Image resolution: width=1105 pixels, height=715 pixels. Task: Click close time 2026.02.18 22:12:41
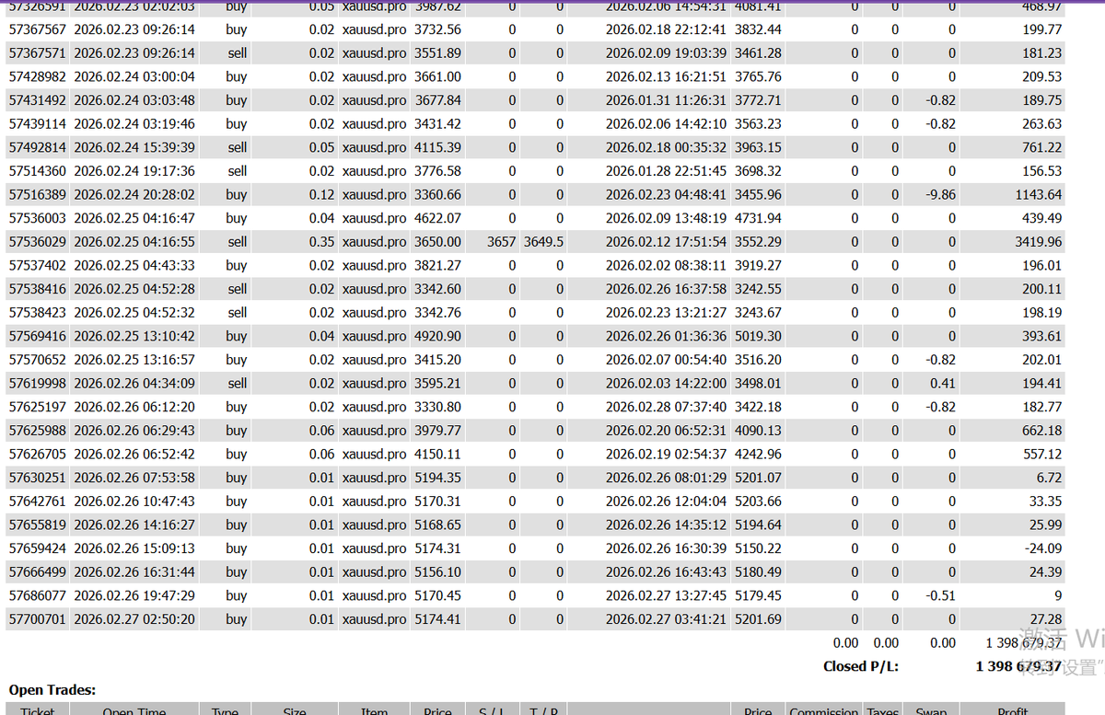[666, 29]
